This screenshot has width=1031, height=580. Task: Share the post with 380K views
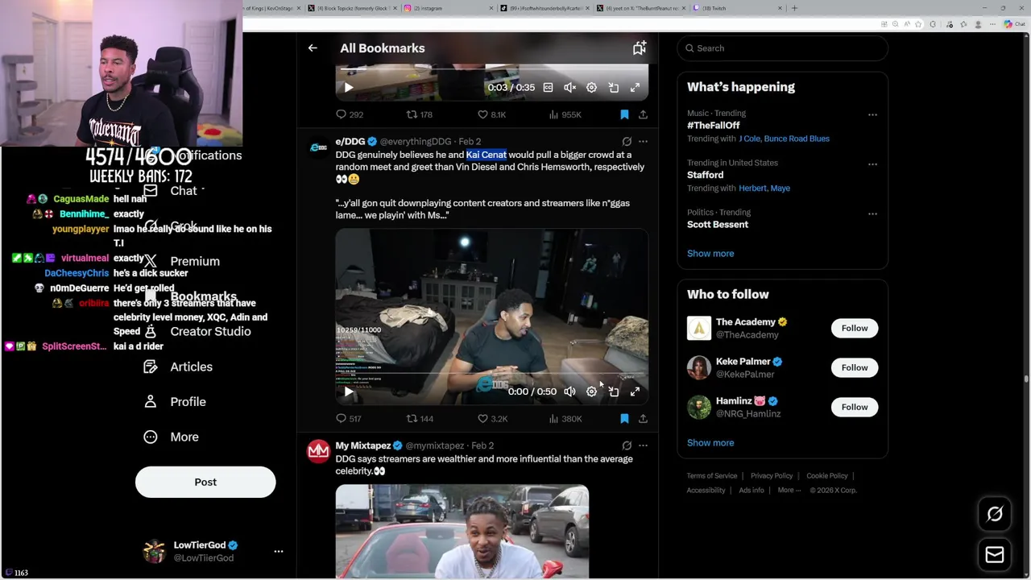643,419
